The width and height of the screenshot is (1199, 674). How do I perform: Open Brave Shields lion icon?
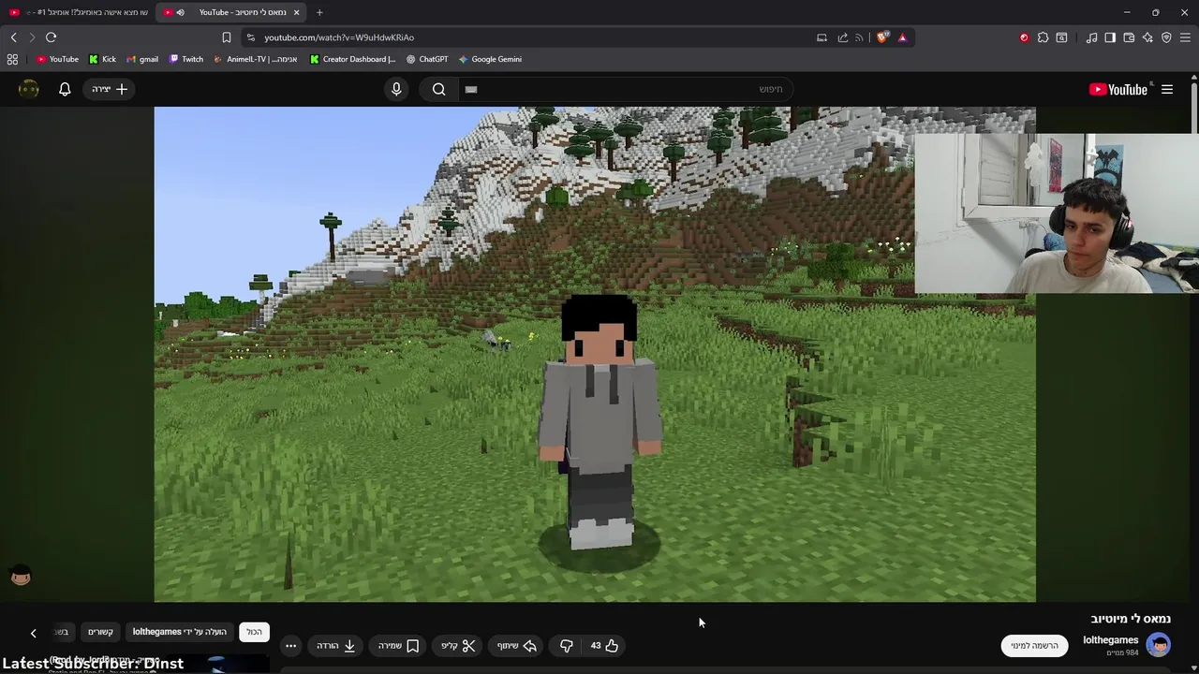click(882, 37)
